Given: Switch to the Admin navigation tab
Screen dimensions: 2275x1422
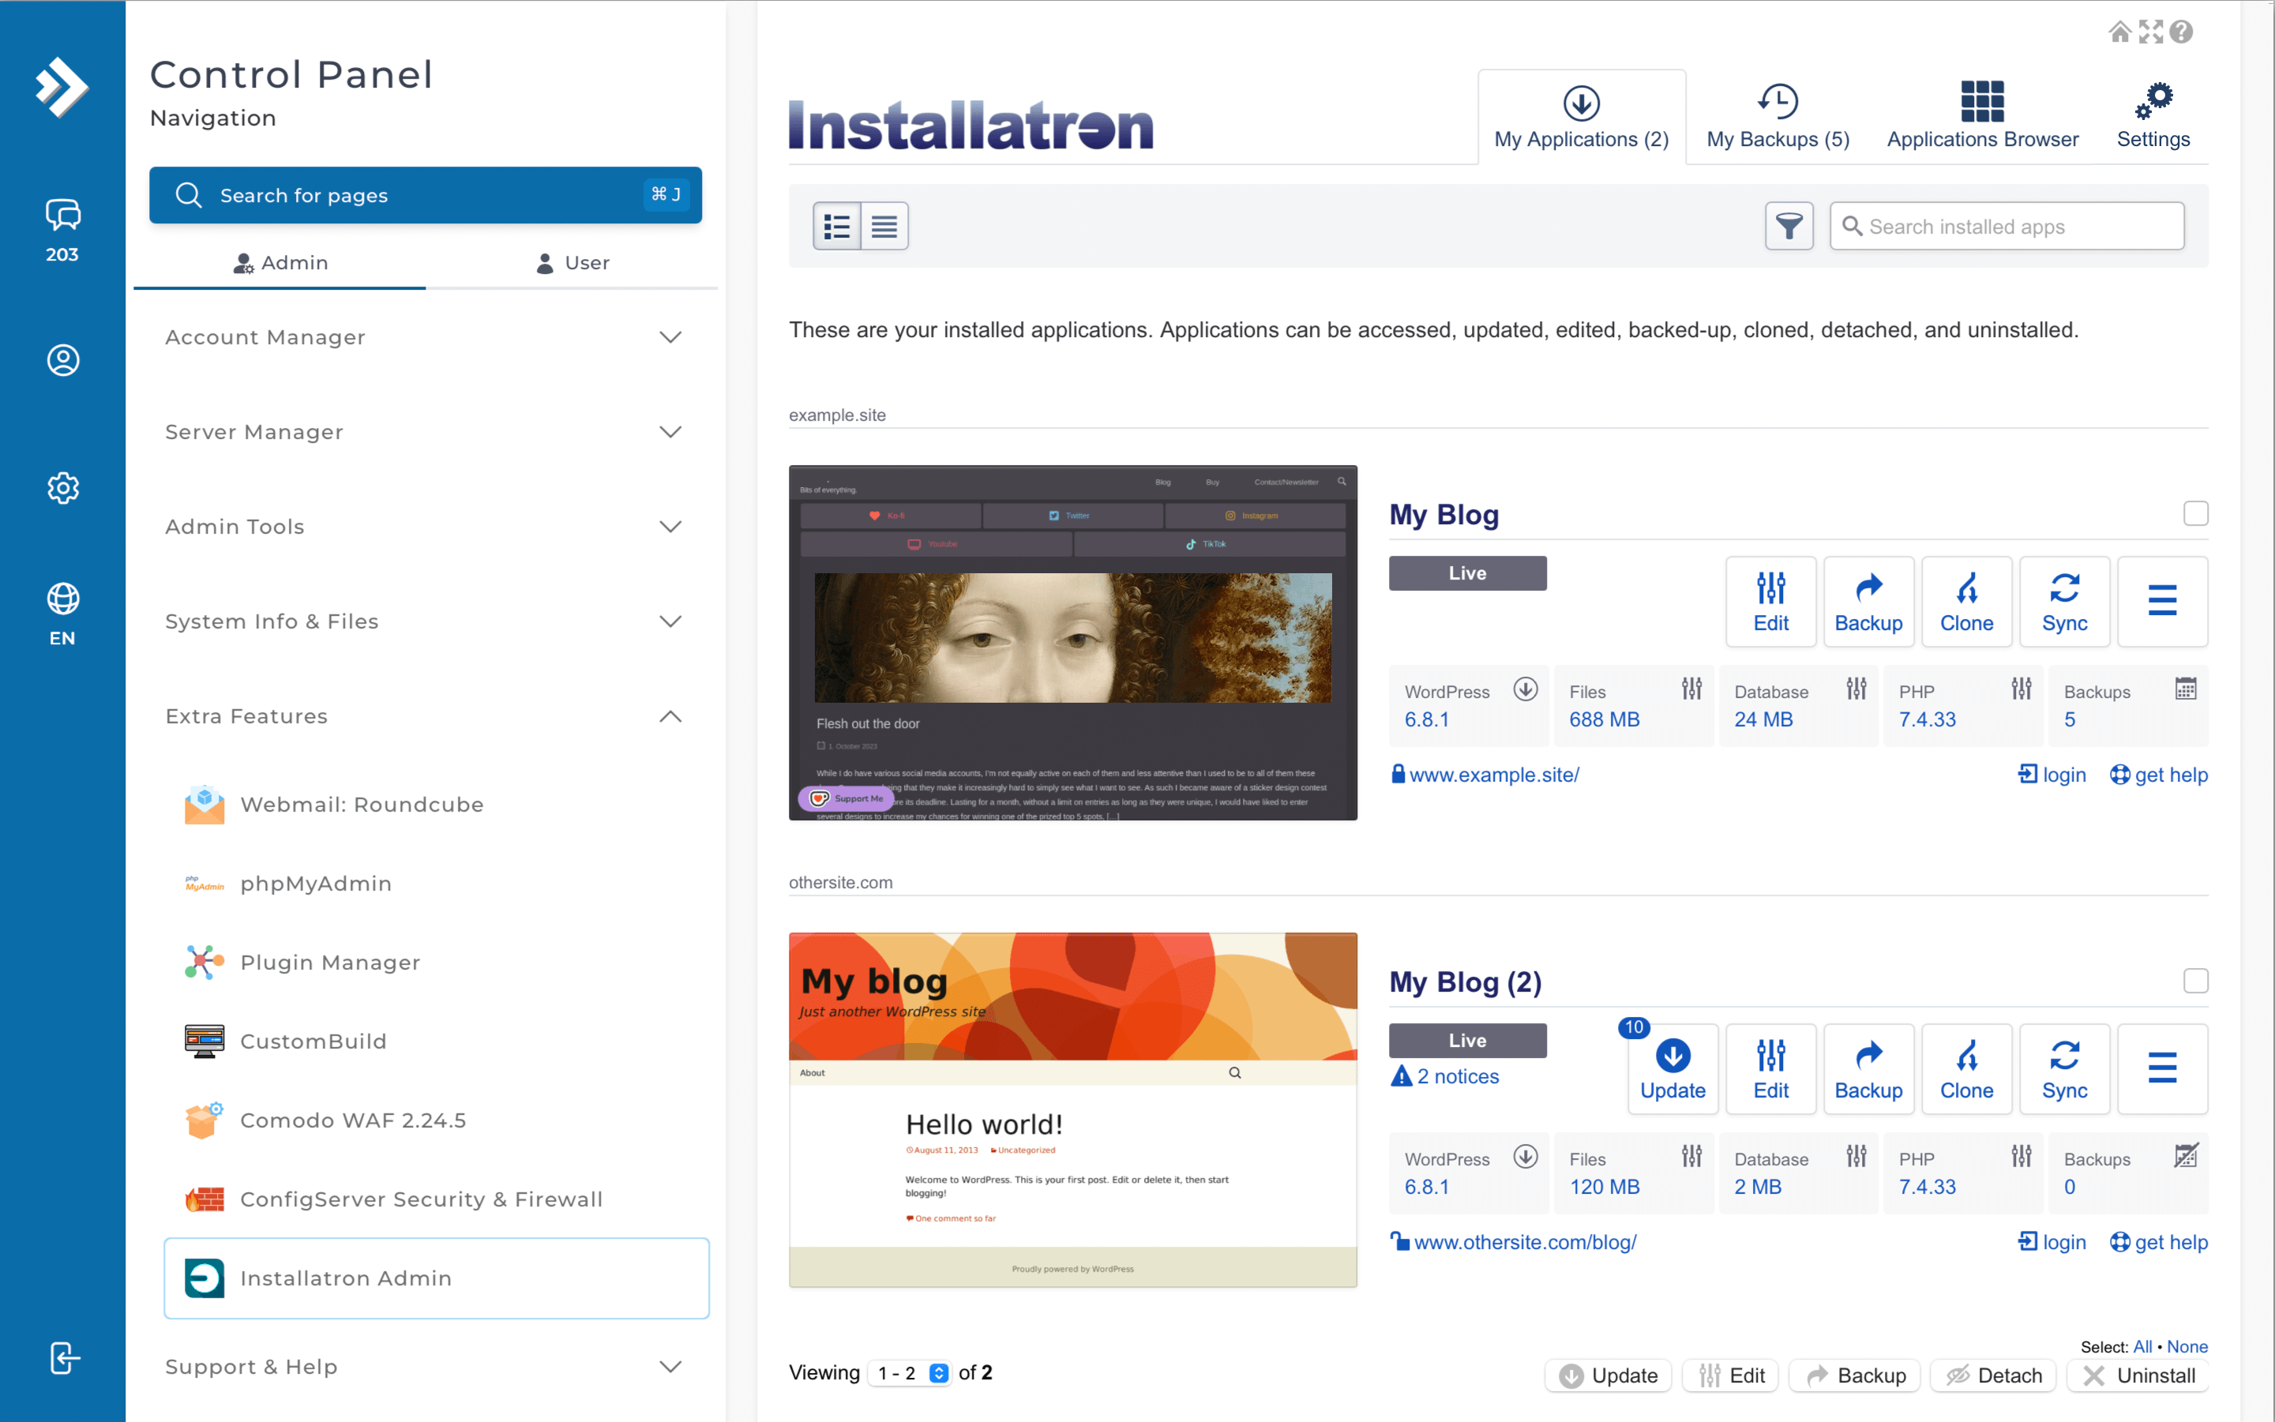Looking at the screenshot, I should click(280, 264).
